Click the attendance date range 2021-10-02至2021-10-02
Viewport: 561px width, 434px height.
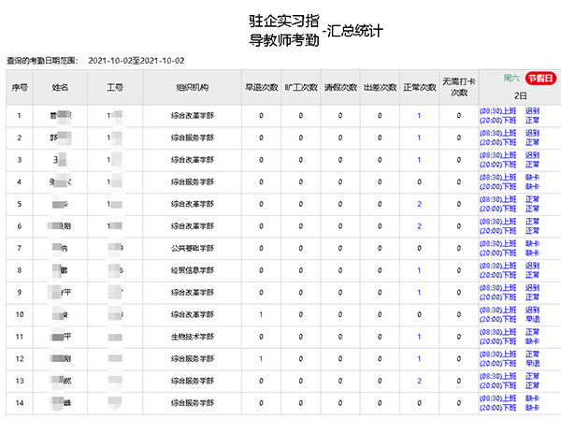tap(137, 60)
